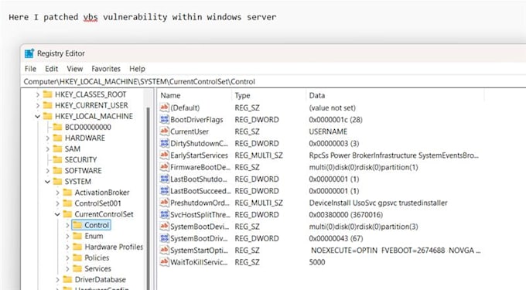Expand the HKEY_CURRENT_USER key

point(38,106)
